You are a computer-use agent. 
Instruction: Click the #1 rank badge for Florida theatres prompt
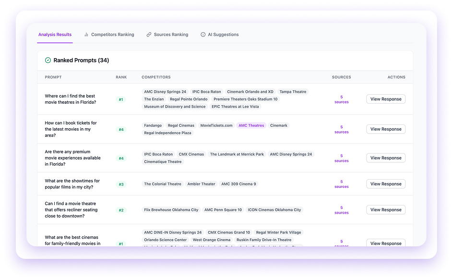(x=121, y=99)
